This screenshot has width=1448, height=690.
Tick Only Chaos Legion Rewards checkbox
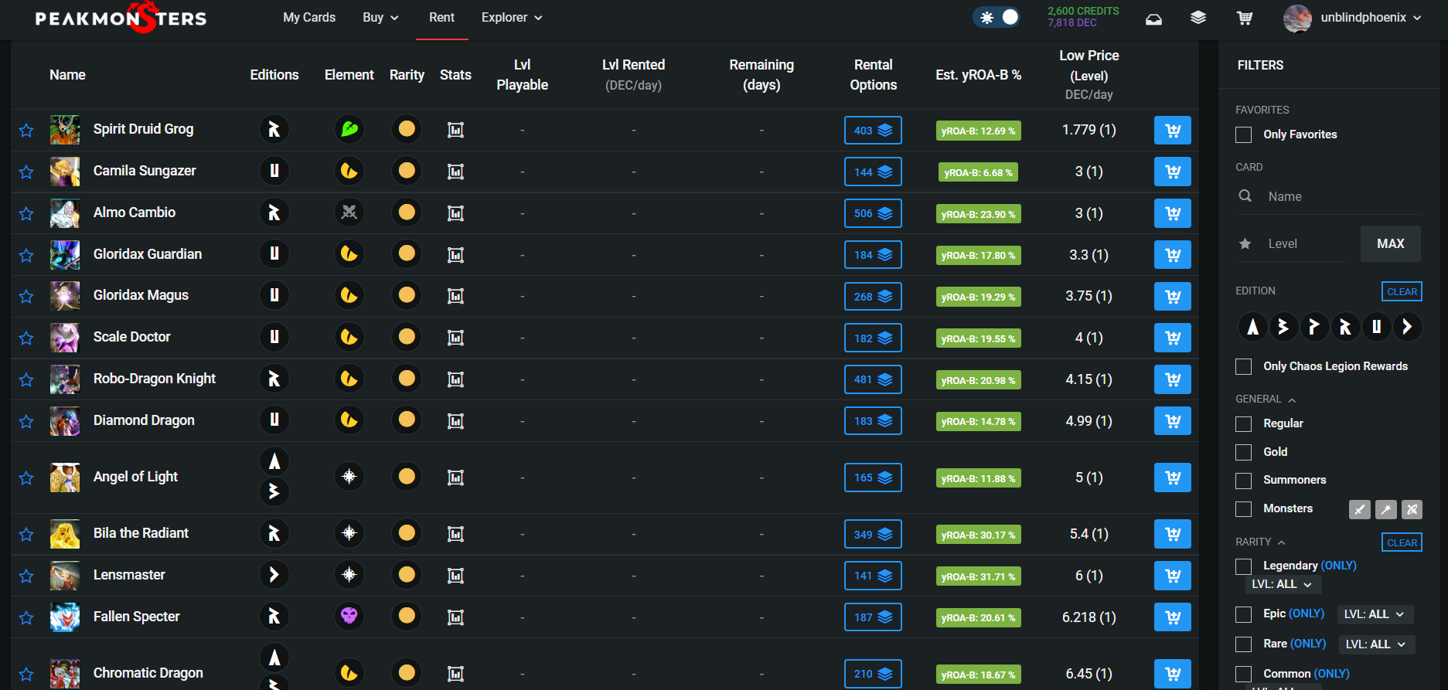pos(1243,366)
